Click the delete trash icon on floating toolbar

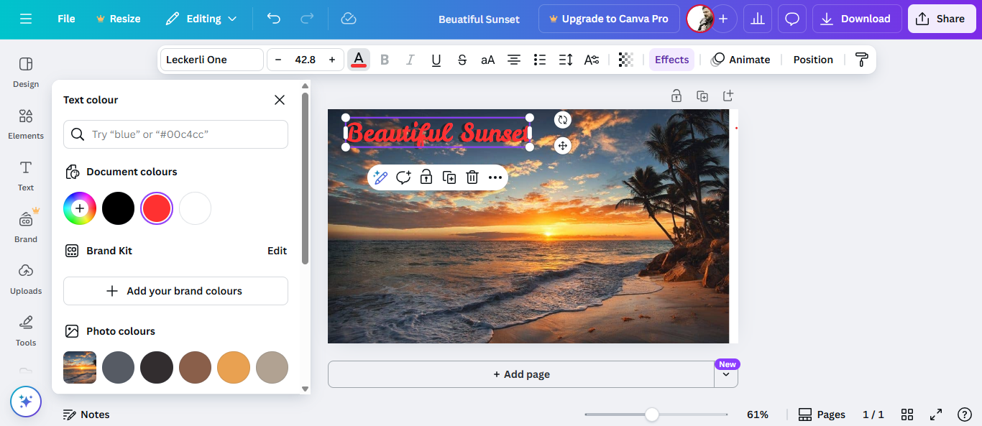(x=472, y=177)
